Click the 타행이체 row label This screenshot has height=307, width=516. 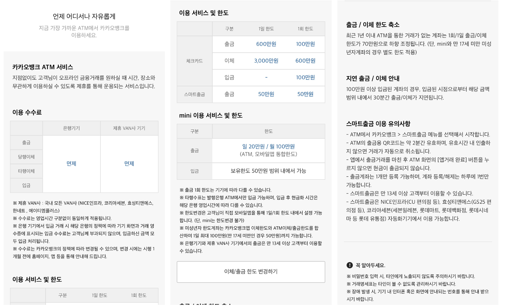tap(27, 171)
